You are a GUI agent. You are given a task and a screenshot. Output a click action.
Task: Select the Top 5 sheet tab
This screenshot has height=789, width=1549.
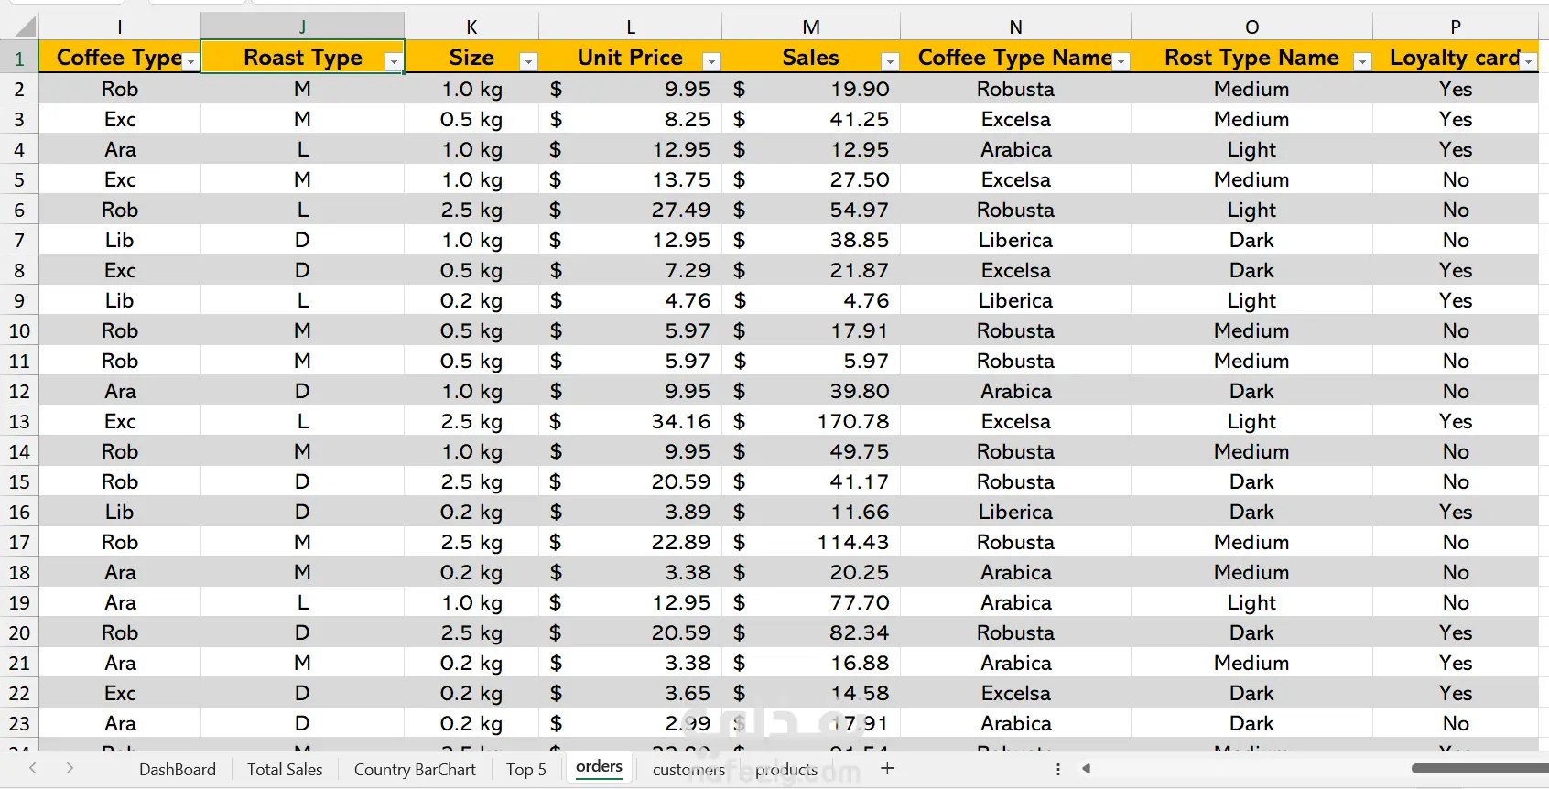526,769
